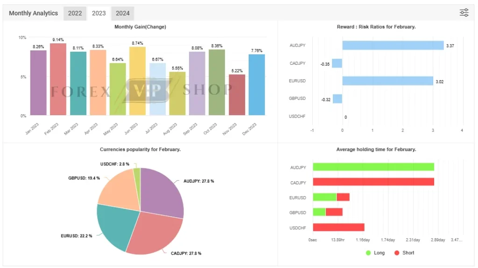
Task: Click the USDCHF label in risk ratios
Action: (297, 117)
